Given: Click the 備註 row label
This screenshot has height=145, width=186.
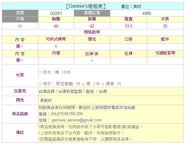Looking at the screenshot, I should (20, 132).
